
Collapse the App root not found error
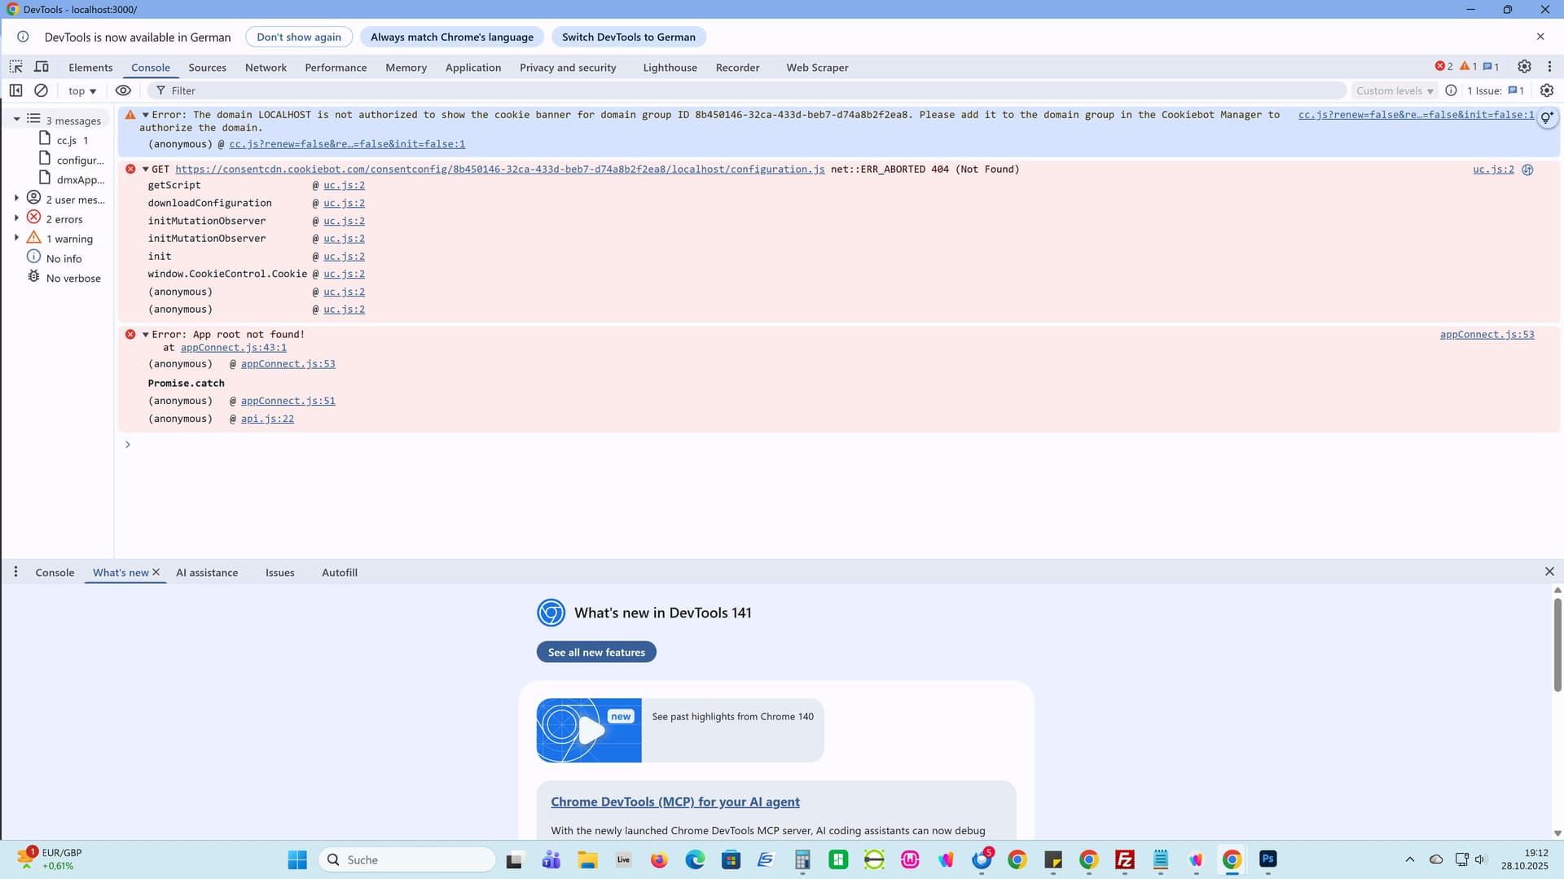[146, 334]
